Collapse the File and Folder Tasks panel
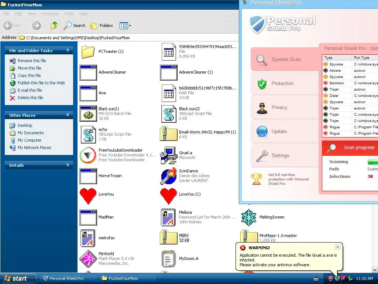 pos(68,50)
